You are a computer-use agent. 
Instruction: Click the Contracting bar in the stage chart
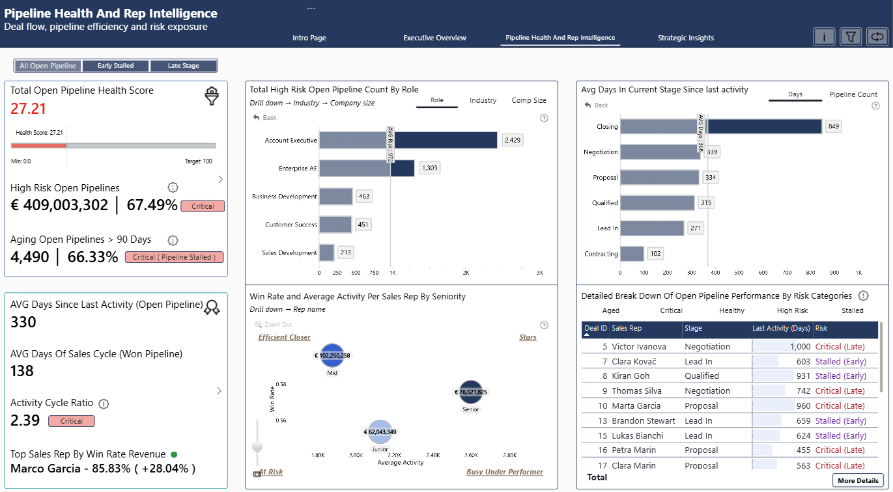point(632,254)
